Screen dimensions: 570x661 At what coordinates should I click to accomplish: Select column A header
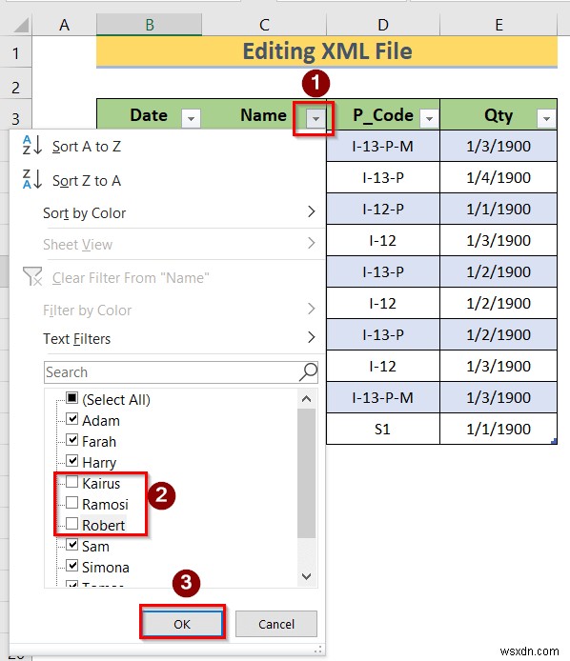(x=64, y=25)
